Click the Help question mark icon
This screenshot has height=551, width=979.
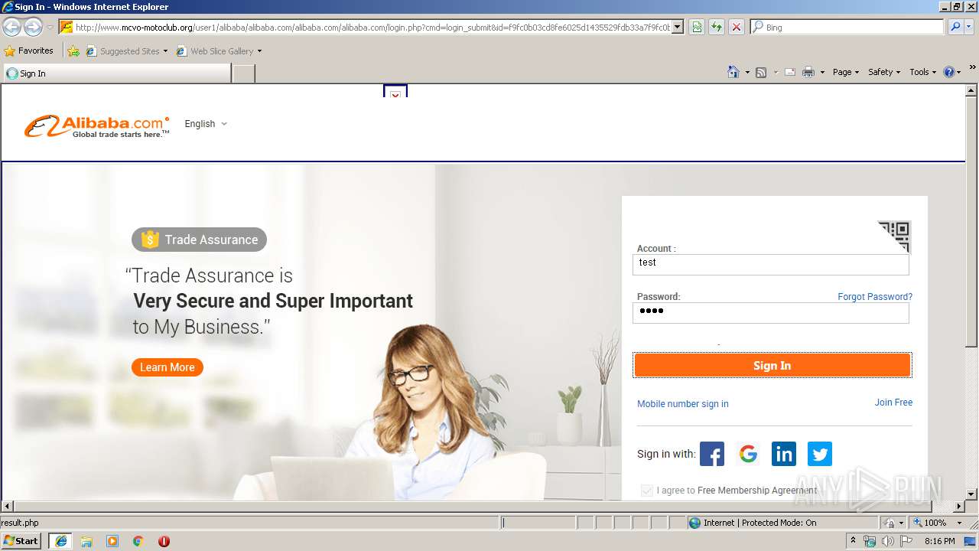[949, 72]
